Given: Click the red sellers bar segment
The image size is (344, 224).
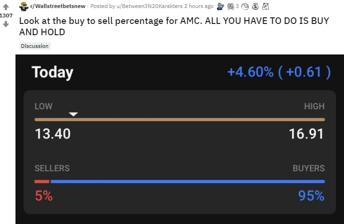Looking at the screenshot, I should coord(42,182).
